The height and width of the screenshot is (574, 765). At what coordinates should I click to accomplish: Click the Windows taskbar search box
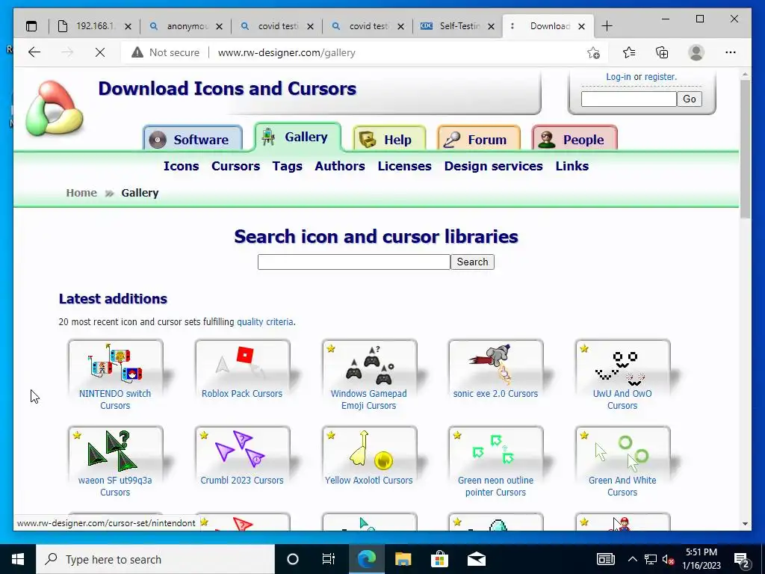[155, 559]
